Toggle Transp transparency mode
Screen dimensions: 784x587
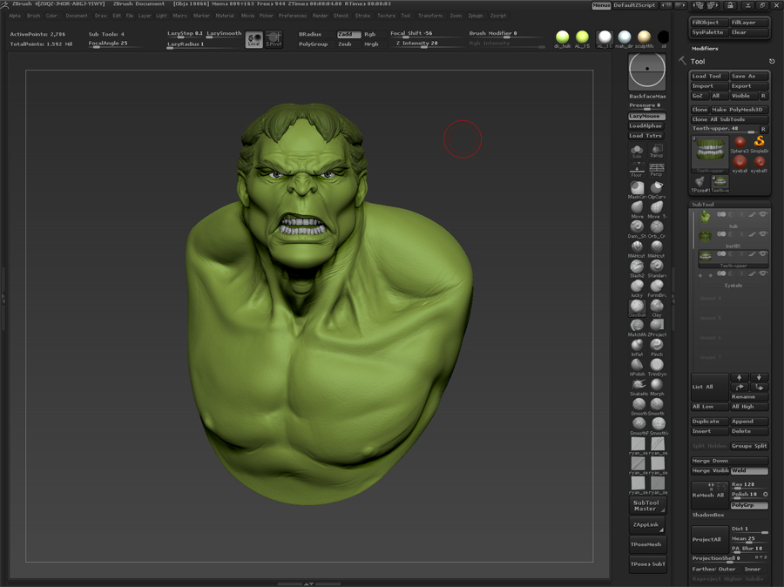point(657,152)
